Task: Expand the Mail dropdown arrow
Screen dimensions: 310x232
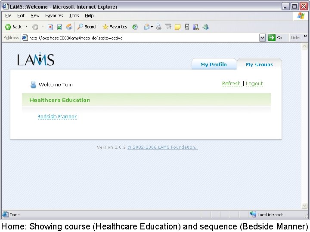Action: pos(152,27)
